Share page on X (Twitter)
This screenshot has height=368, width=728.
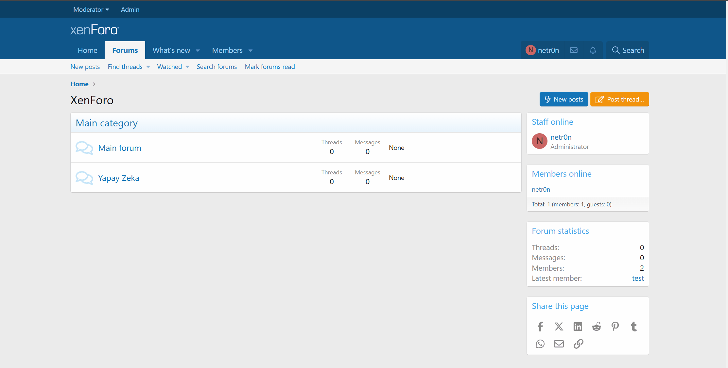[x=559, y=327]
